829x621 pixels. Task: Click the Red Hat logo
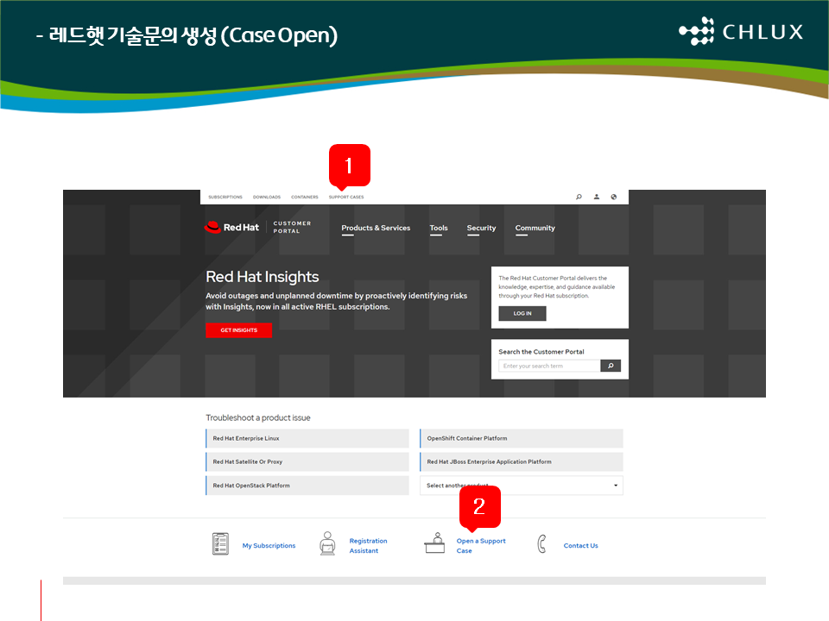231,227
